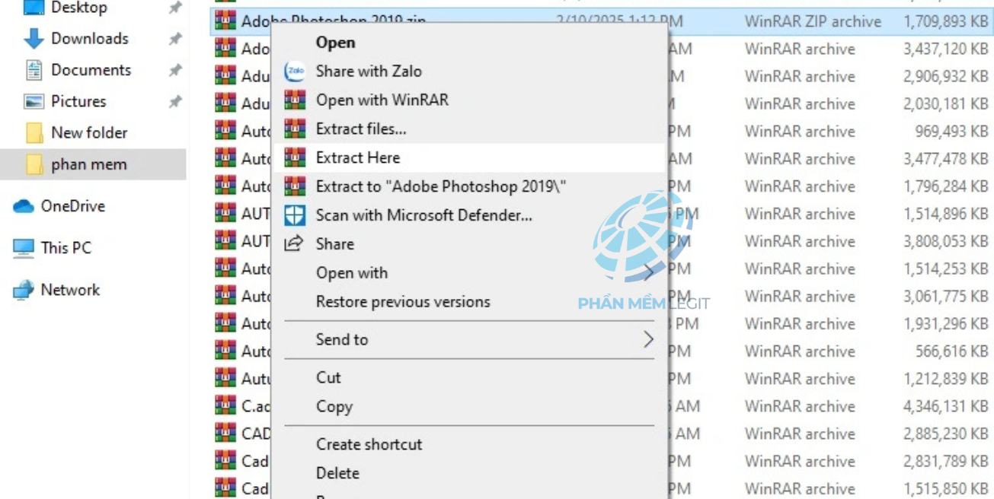
Task: Unpin the Documents folder via its pin icon
Action: [175, 70]
